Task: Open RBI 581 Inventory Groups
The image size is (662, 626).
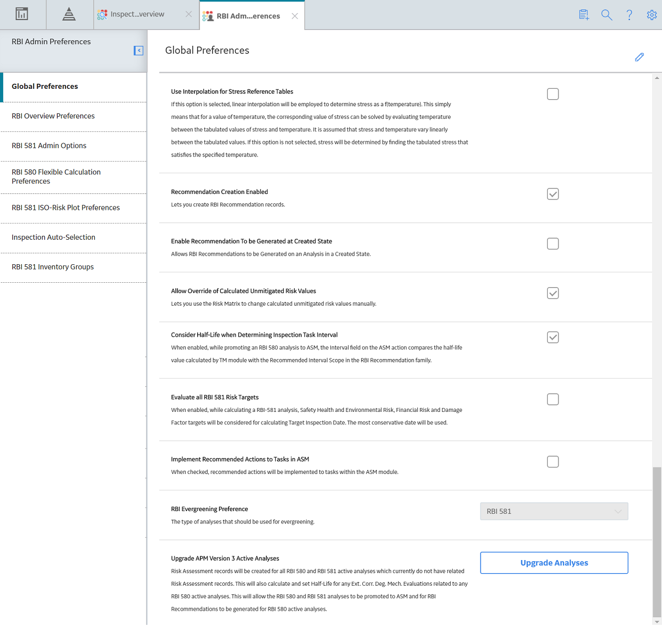Action: tap(74, 267)
